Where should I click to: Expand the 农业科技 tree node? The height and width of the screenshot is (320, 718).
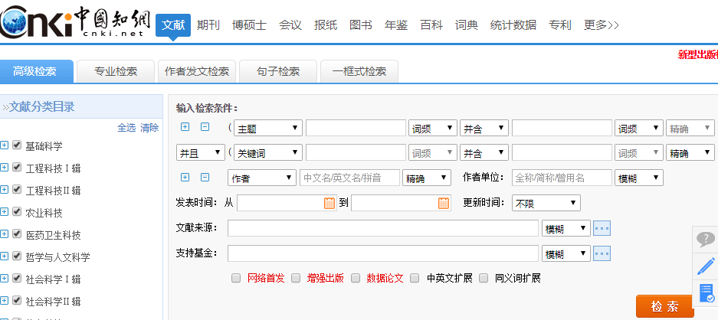(x=4, y=212)
